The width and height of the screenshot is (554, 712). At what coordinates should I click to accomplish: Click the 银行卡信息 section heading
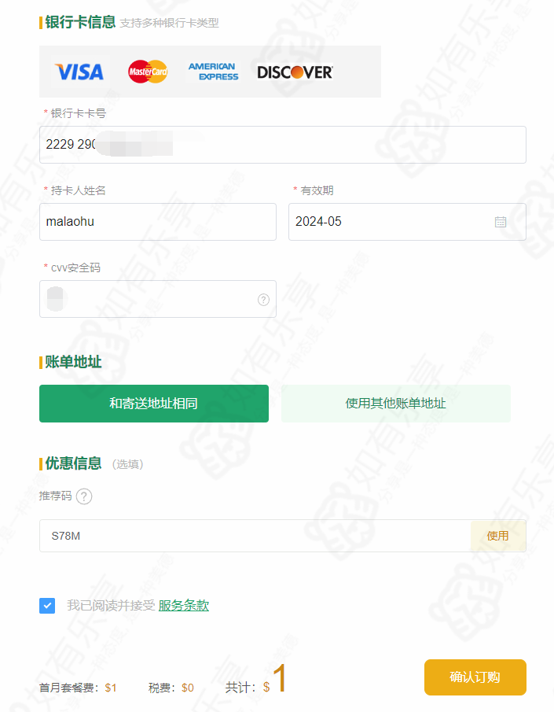[80, 22]
